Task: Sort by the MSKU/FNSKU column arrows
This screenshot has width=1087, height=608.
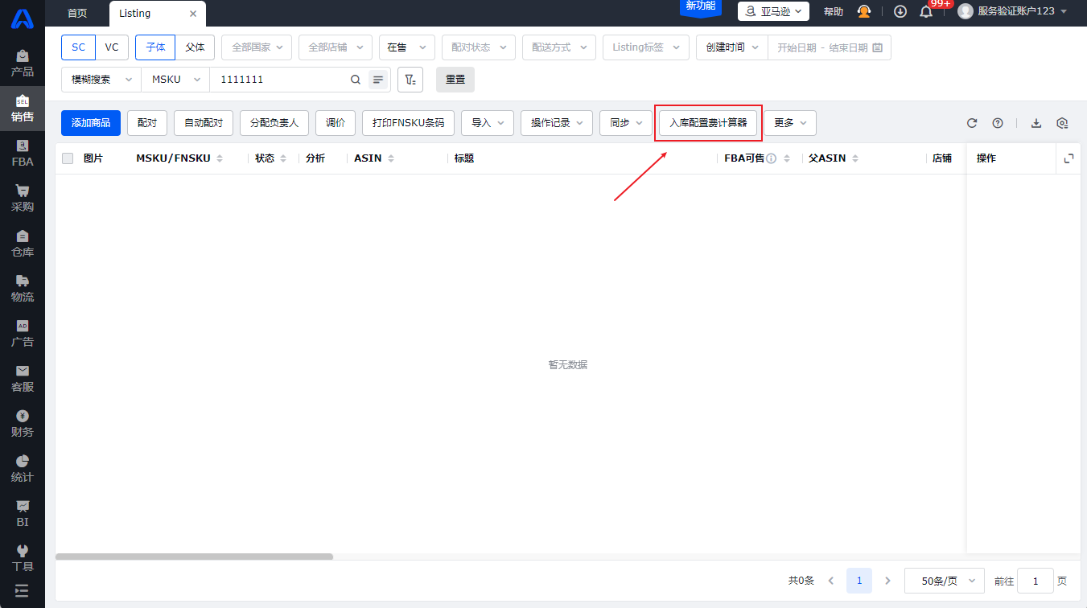Action: pos(220,158)
